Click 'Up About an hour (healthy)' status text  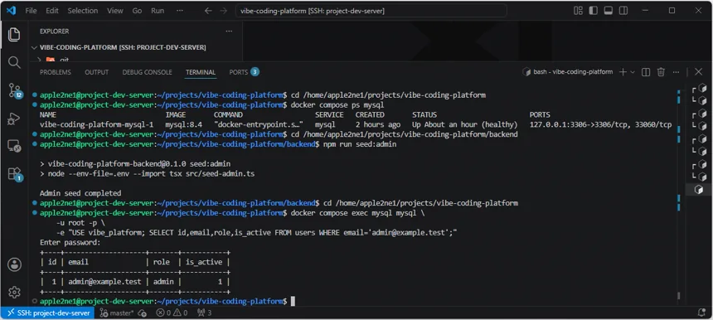tap(465, 124)
